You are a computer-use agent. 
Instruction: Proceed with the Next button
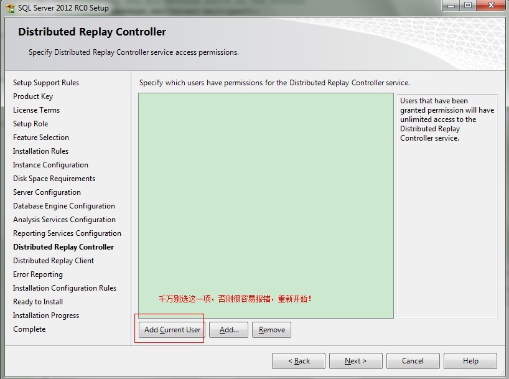(356, 361)
